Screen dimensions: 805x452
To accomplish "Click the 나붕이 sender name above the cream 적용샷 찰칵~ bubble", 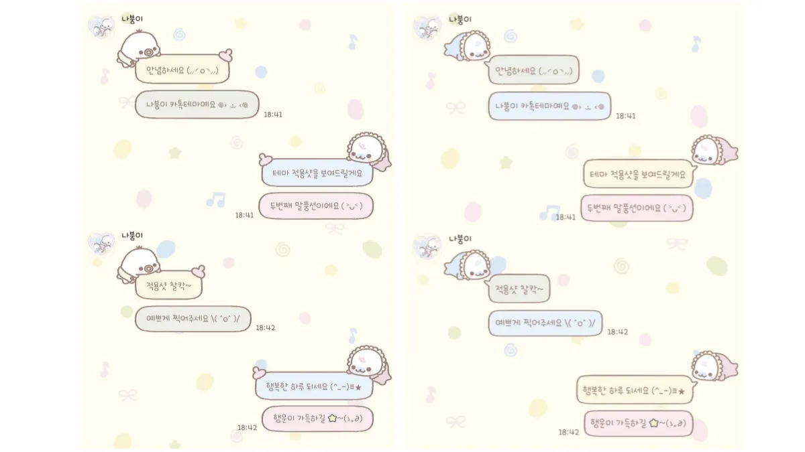I will [132, 235].
